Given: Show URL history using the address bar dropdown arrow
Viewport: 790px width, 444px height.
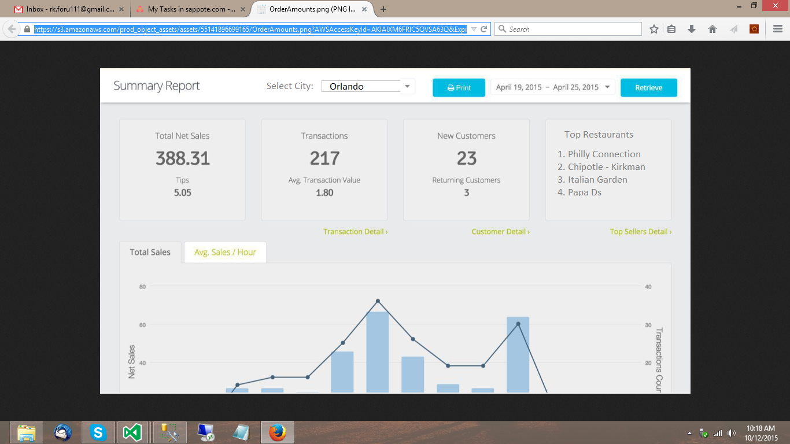Looking at the screenshot, I should coord(474,29).
